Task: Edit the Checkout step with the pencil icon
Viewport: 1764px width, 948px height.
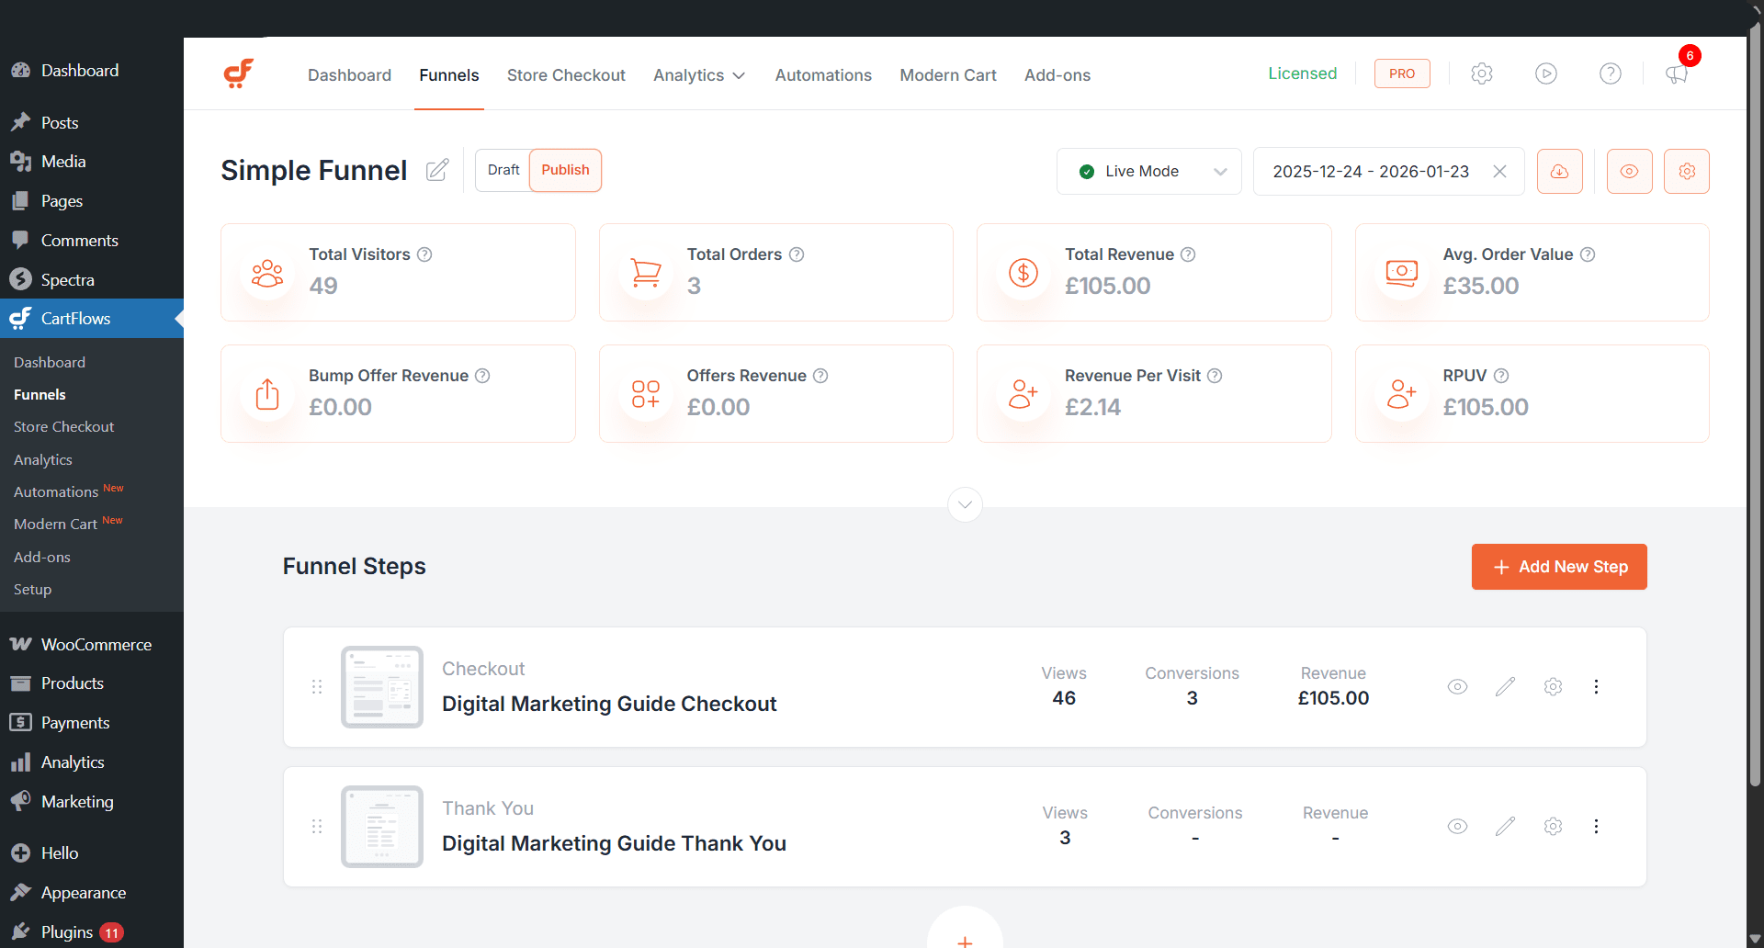Action: coord(1505,686)
